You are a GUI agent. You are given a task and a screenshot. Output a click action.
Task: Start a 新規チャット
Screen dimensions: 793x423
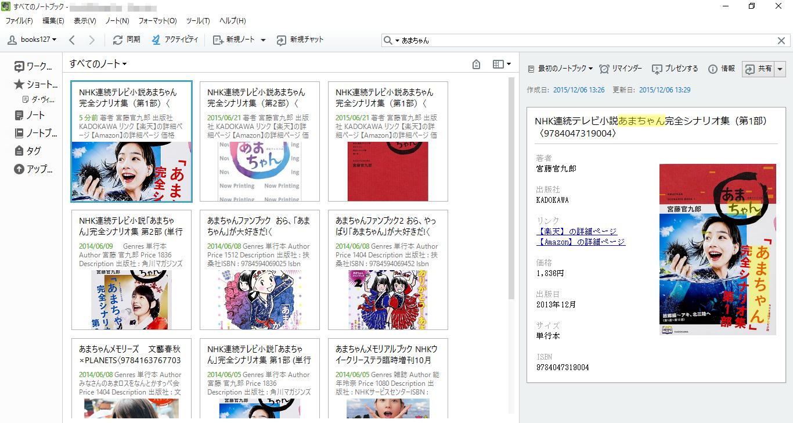[x=300, y=40]
